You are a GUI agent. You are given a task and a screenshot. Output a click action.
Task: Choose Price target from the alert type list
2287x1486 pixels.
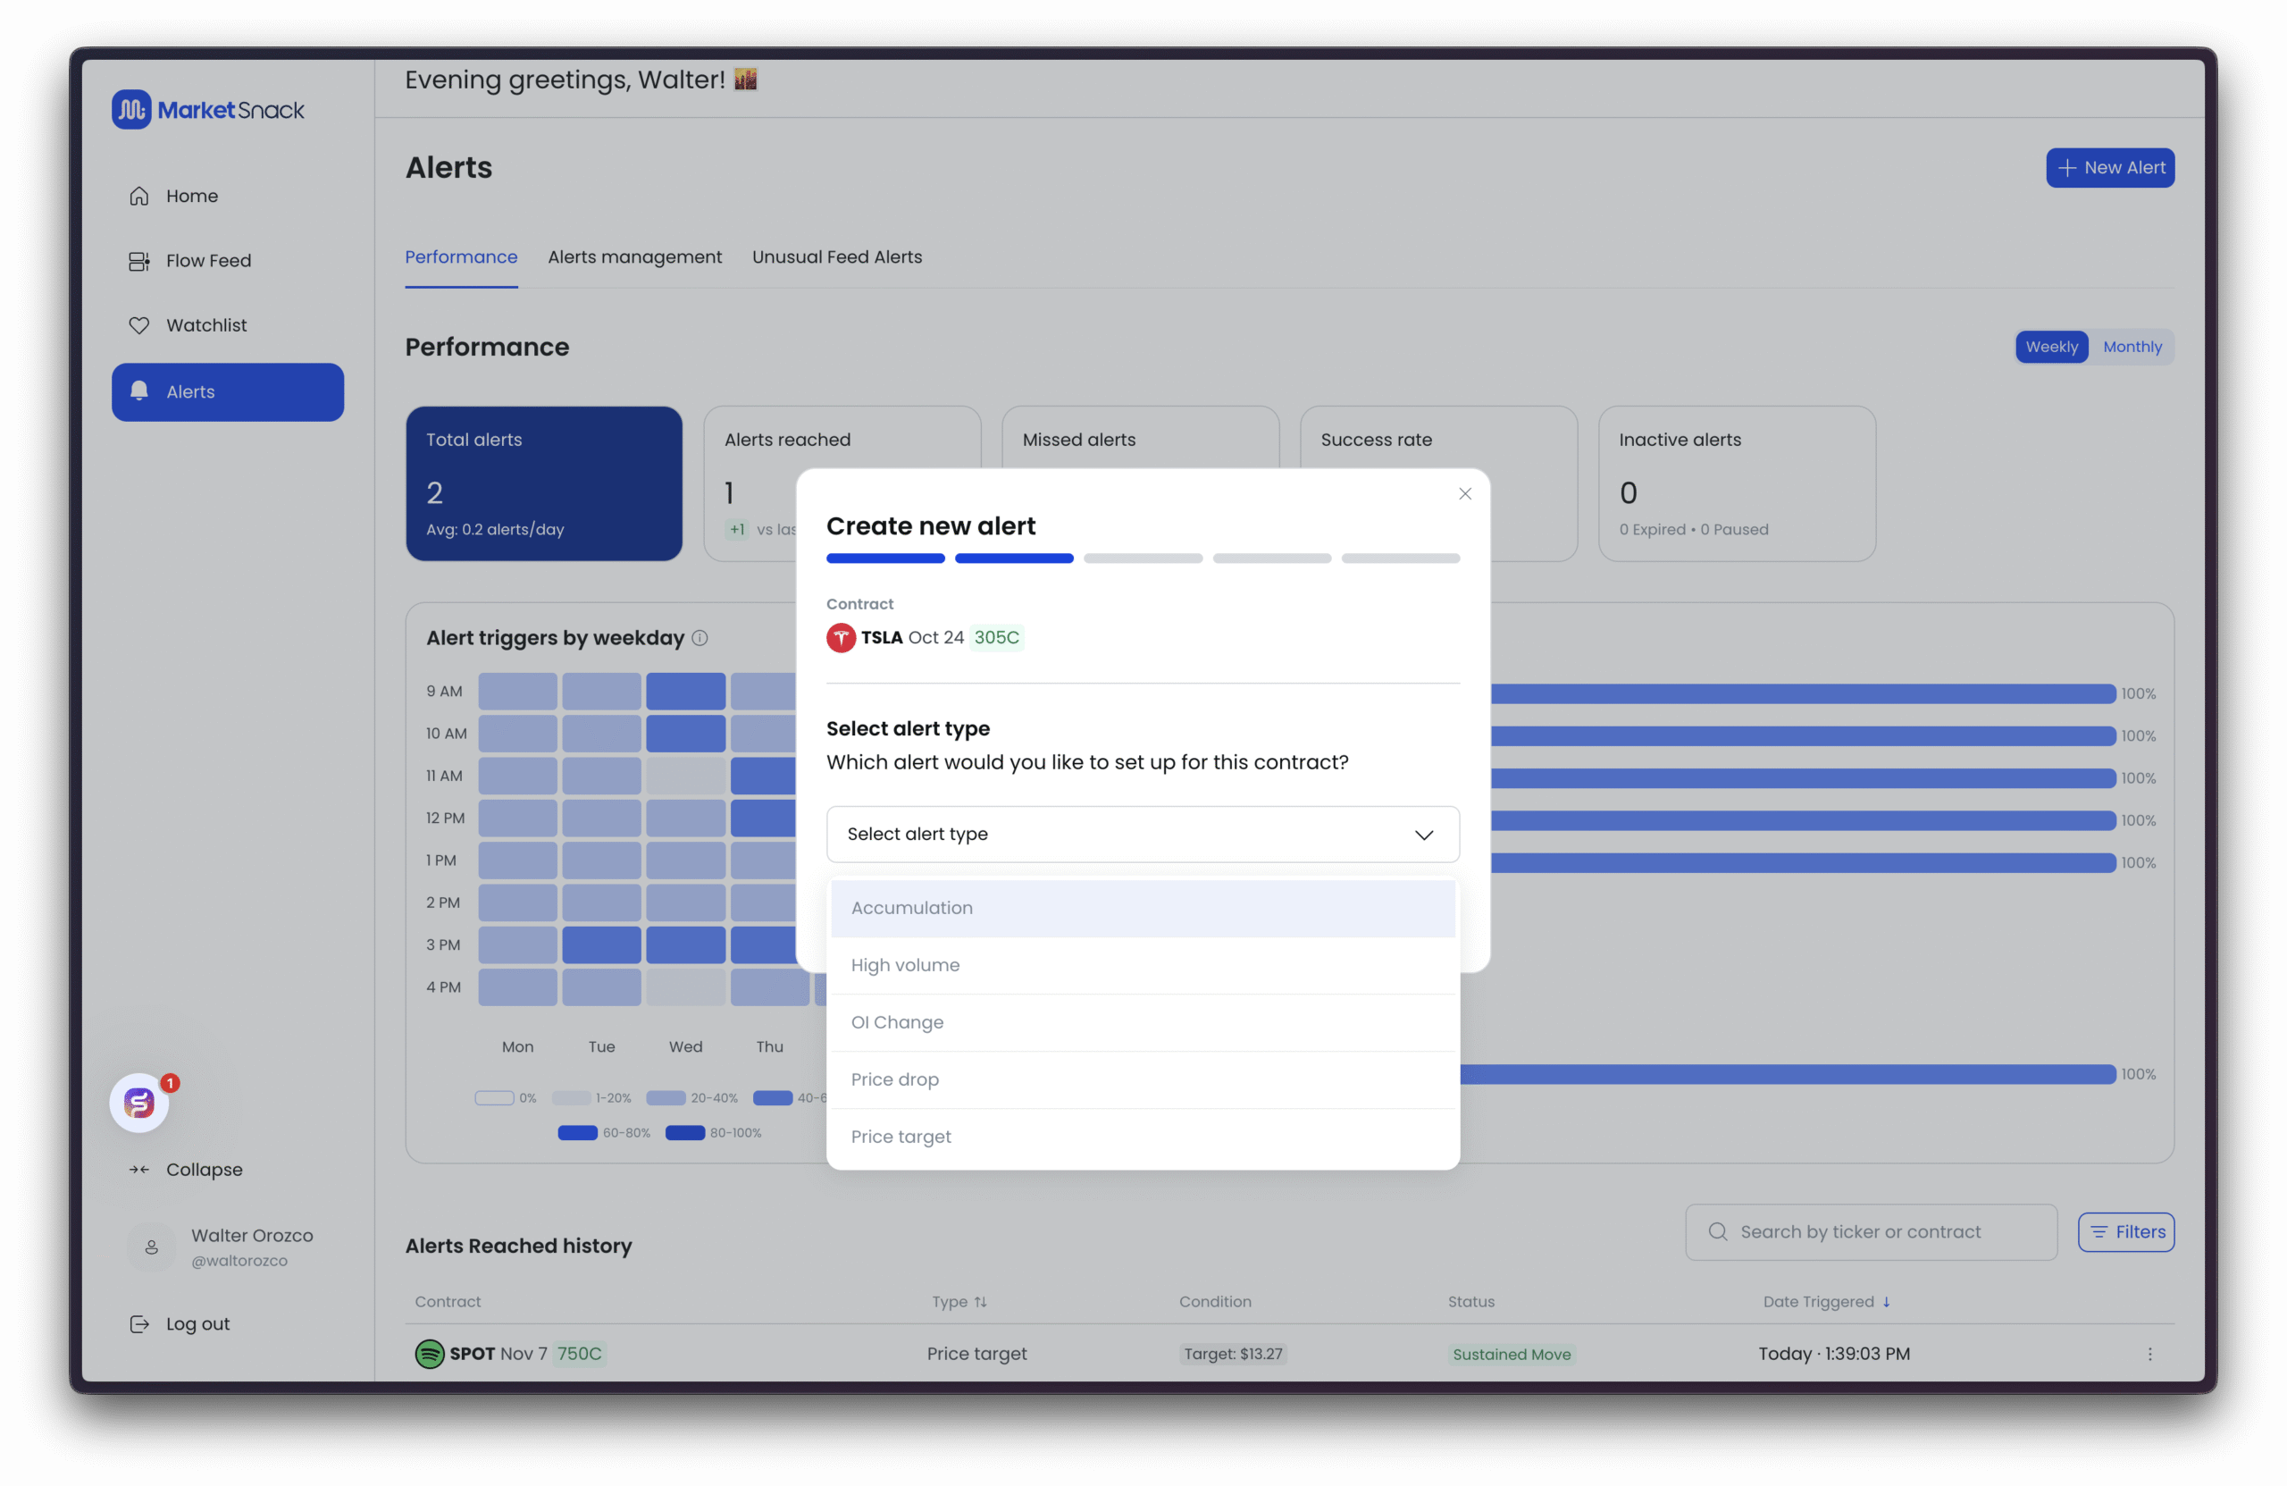coord(1142,1138)
